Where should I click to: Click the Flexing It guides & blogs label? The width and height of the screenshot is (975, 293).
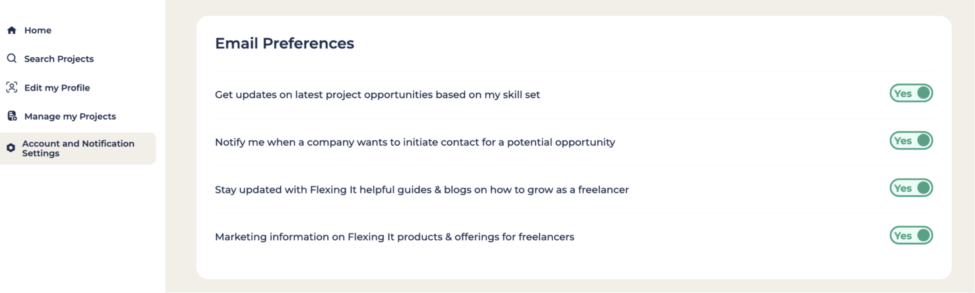tap(422, 189)
